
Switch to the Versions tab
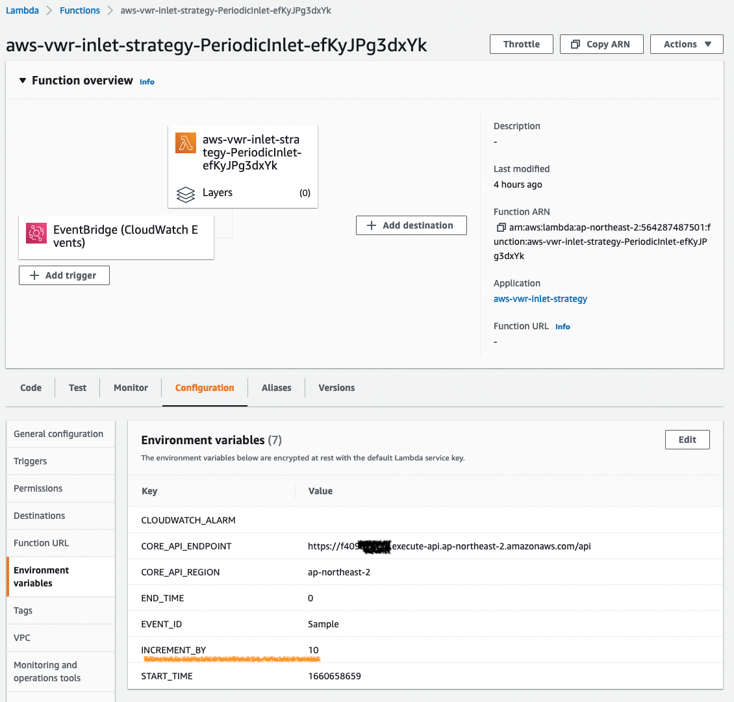[336, 388]
